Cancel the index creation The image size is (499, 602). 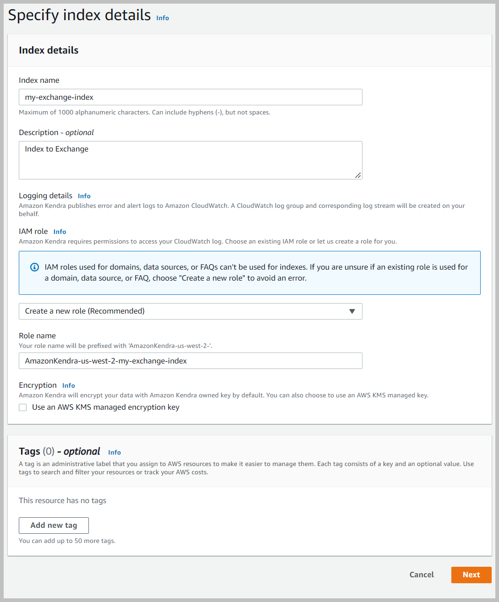pos(422,575)
